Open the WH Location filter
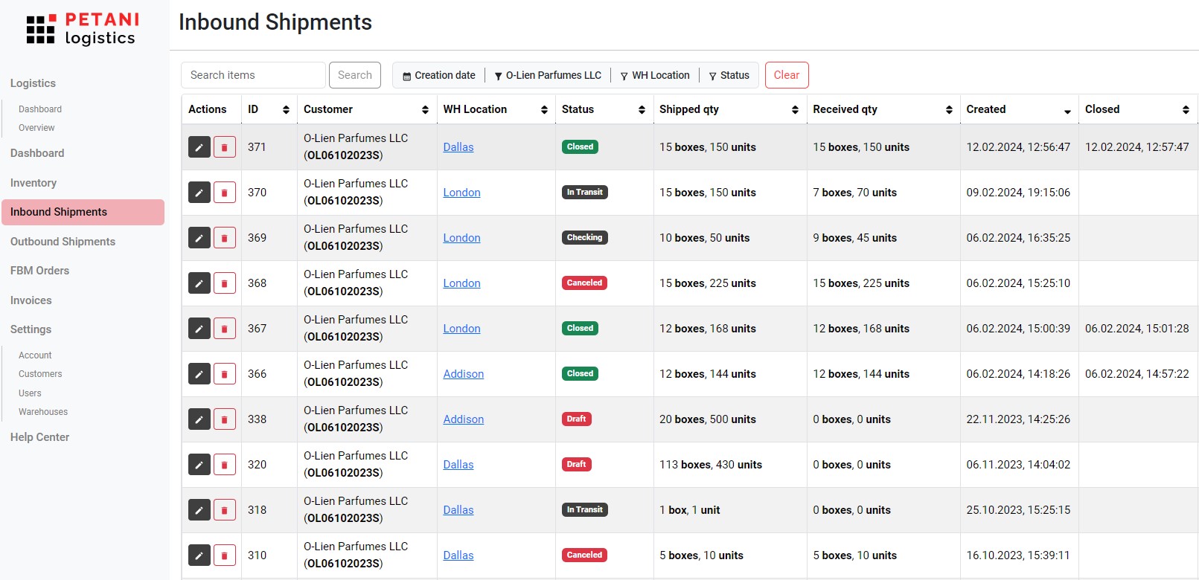 (655, 75)
